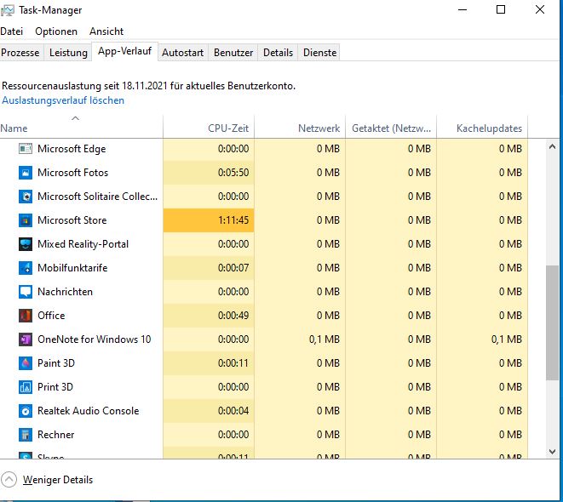Screen dimensions: 563x502
Task: Click the Microsoft Fotos app icon
Action: click(x=26, y=173)
